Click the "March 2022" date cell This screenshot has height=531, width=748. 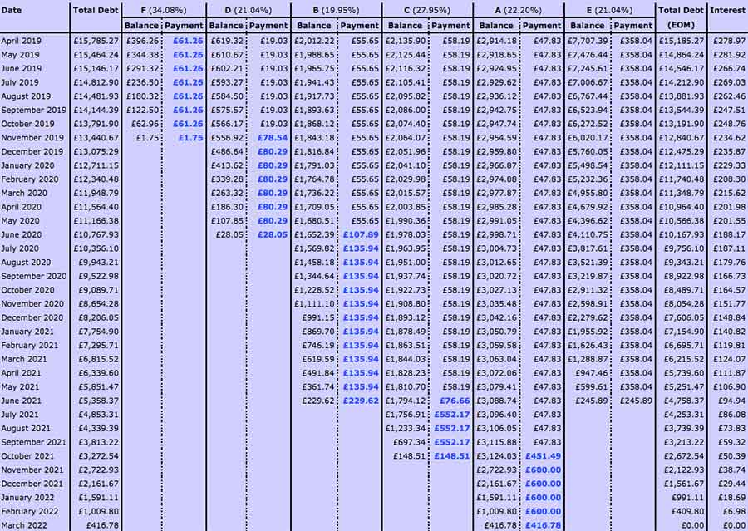(x=24, y=525)
